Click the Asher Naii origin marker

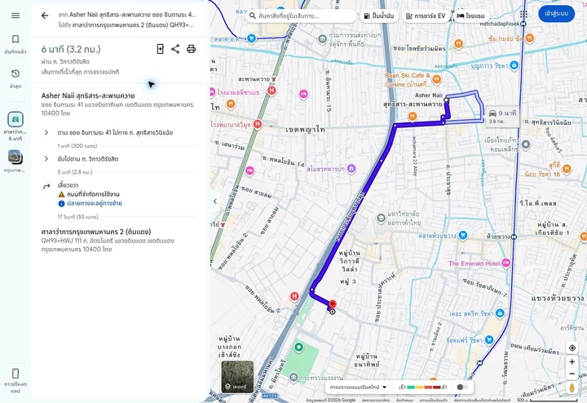point(446,100)
